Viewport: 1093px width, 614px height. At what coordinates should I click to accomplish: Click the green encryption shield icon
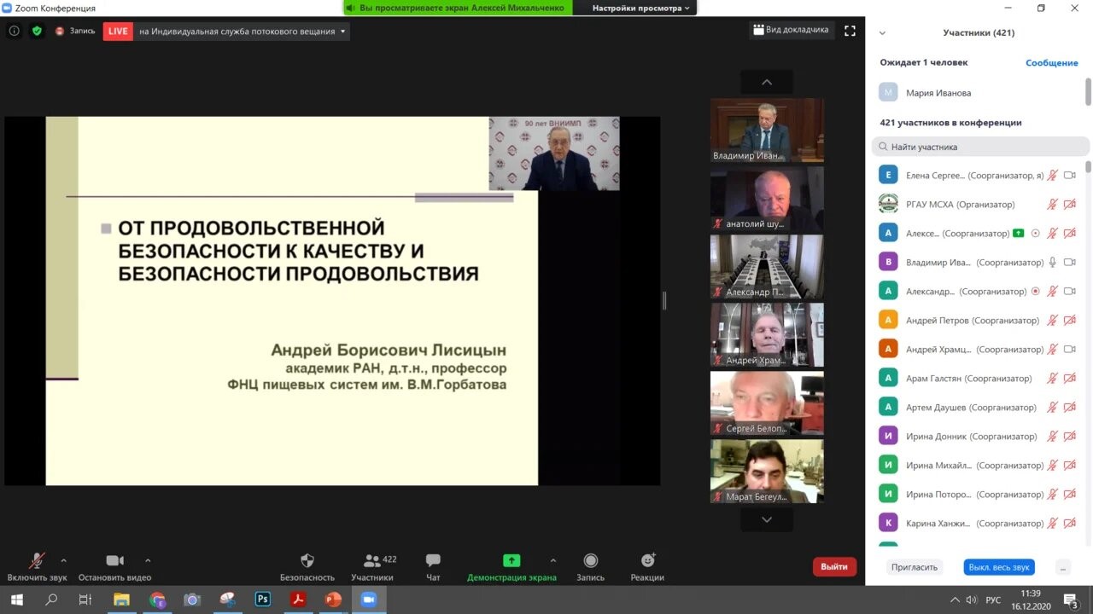click(37, 31)
